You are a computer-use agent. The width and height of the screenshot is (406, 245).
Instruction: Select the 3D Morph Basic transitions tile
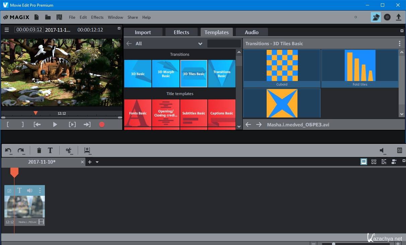pos(166,74)
